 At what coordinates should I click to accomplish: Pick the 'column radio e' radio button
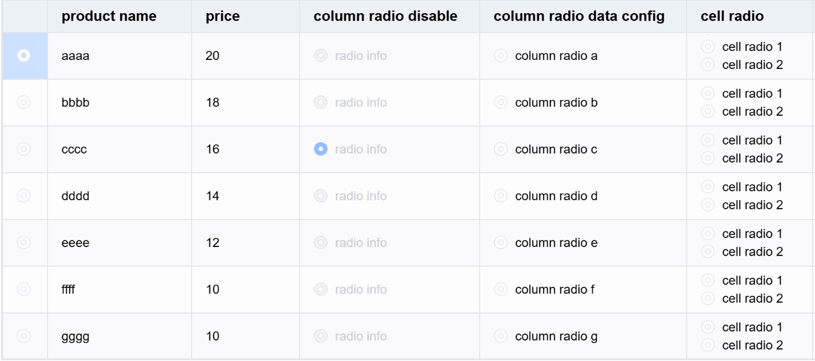501,243
